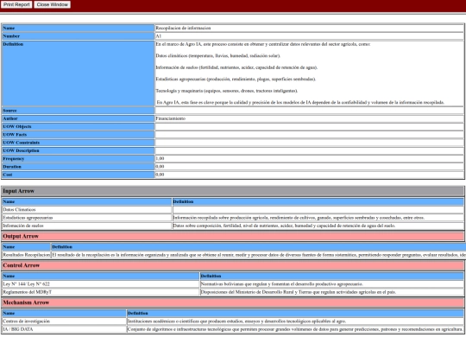Click the Print Report button
The image size is (466, 350).
[x=16, y=4]
